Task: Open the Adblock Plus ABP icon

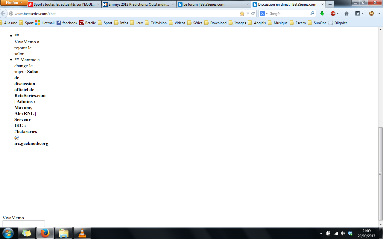Action: point(333,13)
